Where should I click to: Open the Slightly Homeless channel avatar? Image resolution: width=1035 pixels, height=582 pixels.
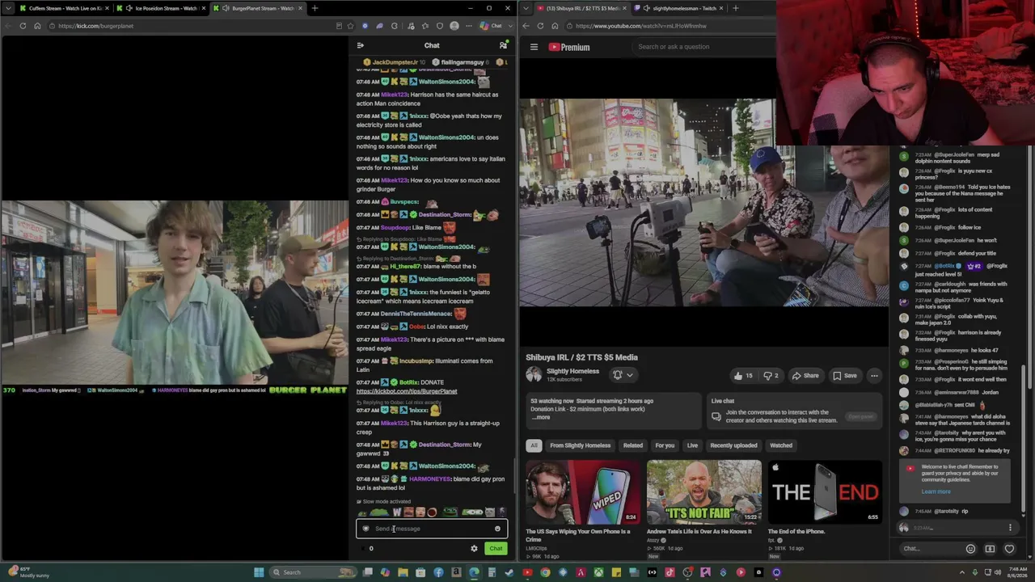pyautogui.click(x=534, y=374)
